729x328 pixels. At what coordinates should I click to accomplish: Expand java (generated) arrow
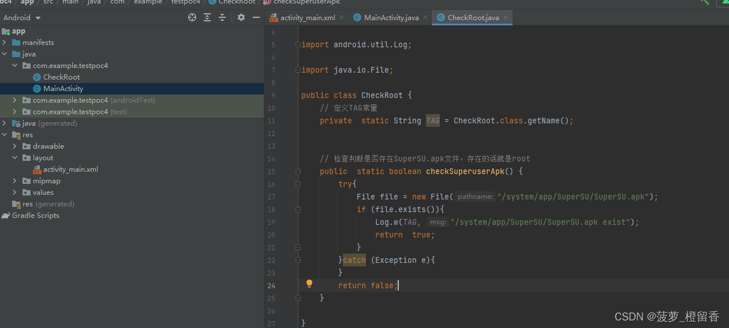click(x=5, y=123)
